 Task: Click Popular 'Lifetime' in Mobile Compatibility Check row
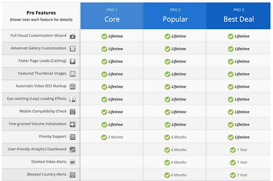point(179,112)
